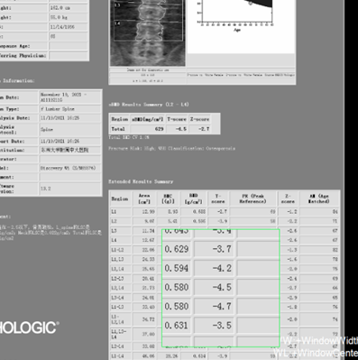
Task: Click the empty Menopause Age field
Action: (69, 46)
